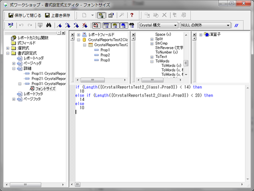Click the Redo arrow icon
This screenshot has width=254, height=191.
pos(30,25)
